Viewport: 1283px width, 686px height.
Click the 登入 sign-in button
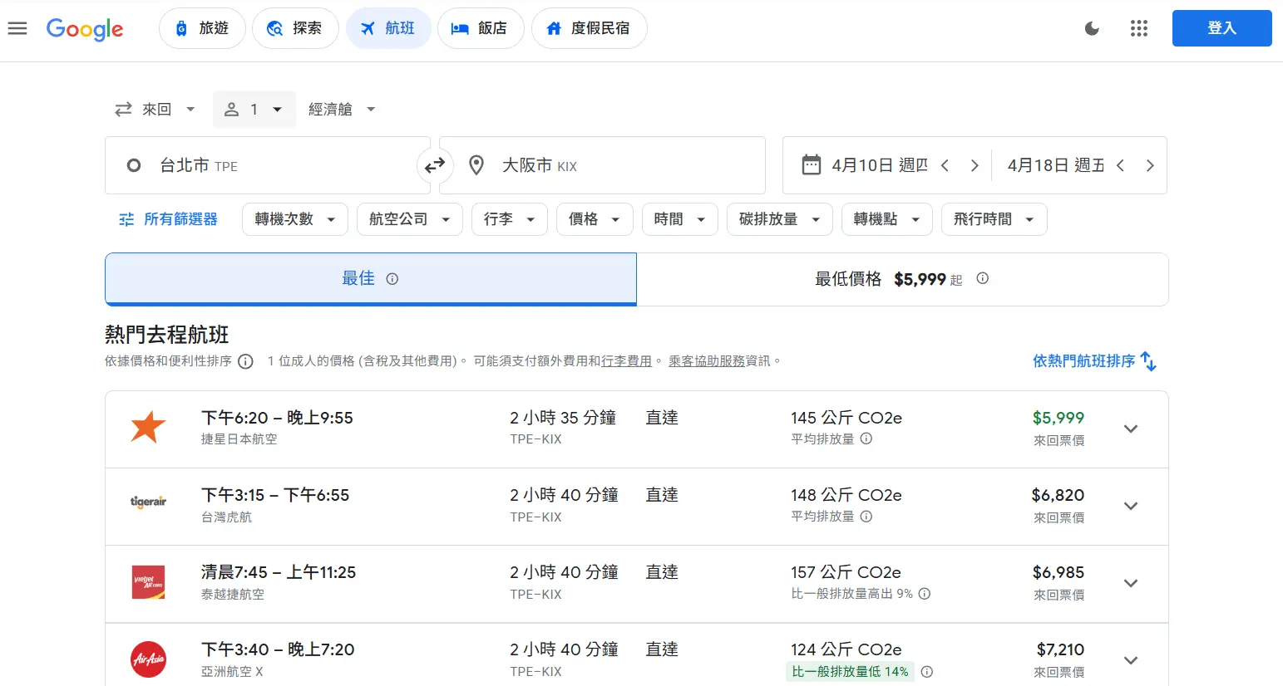(1221, 28)
